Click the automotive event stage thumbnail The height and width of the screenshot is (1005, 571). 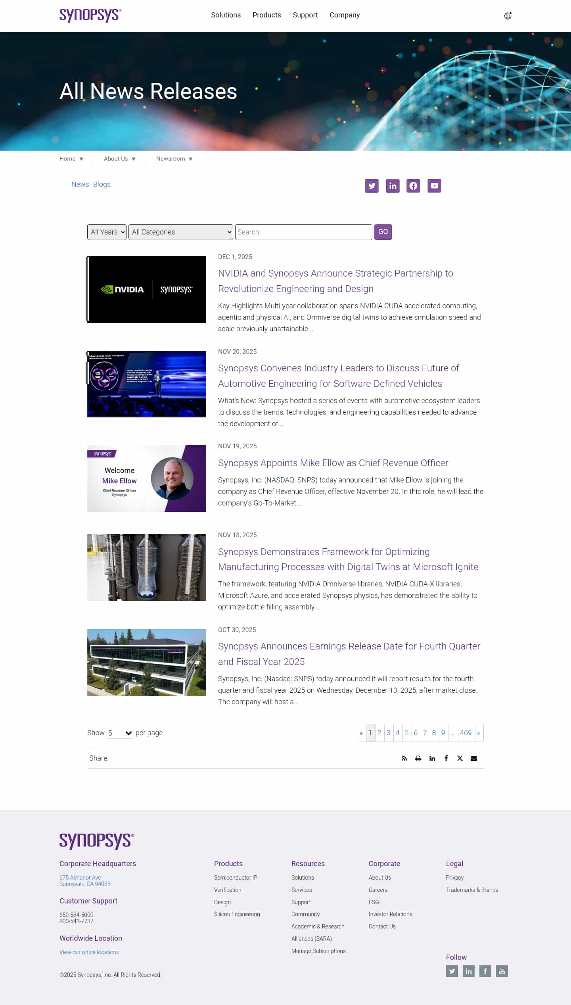[x=147, y=384]
